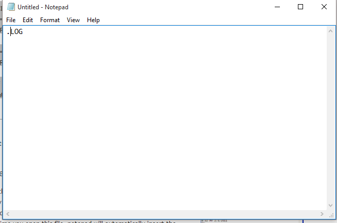The image size is (337, 223).
Task: Open the View menu
Action: (x=73, y=20)
